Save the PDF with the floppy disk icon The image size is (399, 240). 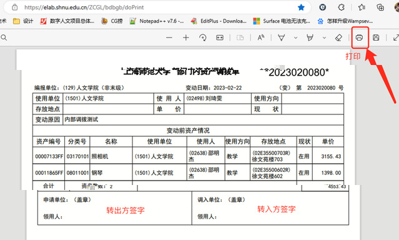point(376,37)
